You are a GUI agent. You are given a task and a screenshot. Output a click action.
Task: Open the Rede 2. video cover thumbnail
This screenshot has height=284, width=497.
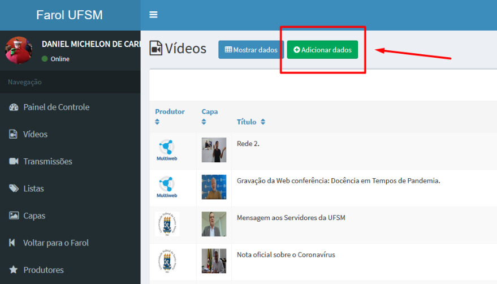pos(214,150)
